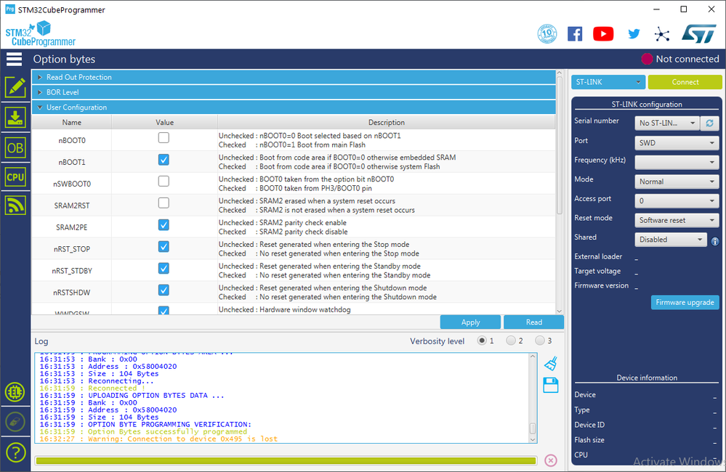Click the Shared mode info icon
Image resolution: width=726 pixels, height=472 pixels.
[x=715, y=241]
